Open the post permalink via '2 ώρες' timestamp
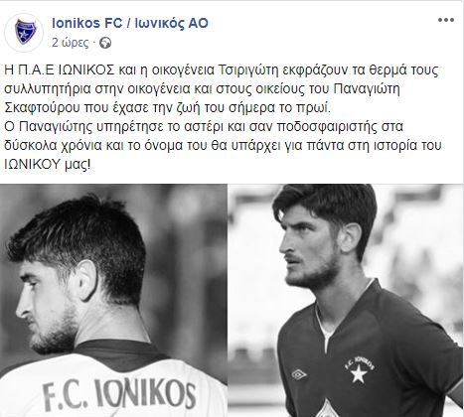The image size is (464, 417). (71, 43)
